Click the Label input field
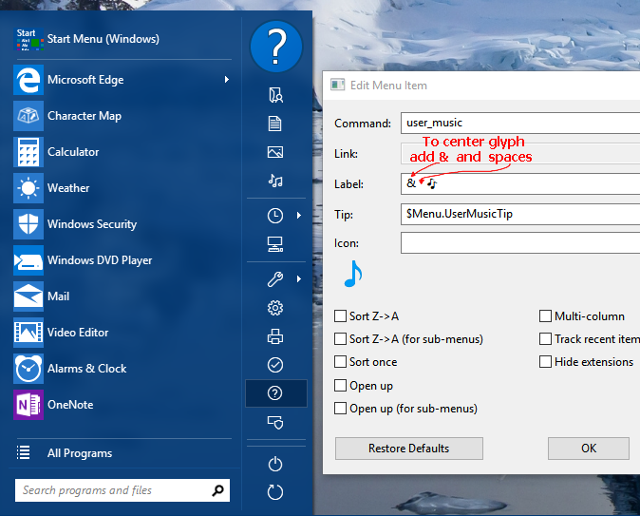This screenshot has width=640, height=516. [520, 183]
